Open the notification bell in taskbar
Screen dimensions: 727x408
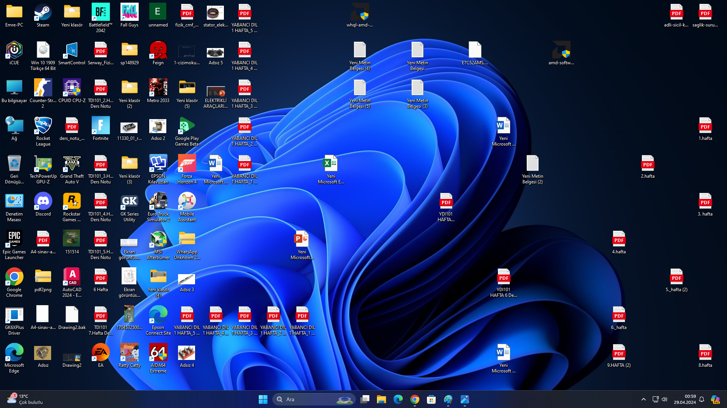click(x=702, y=399)
